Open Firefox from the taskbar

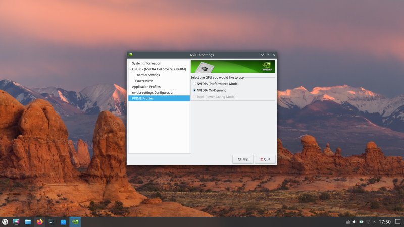point(40,222)
